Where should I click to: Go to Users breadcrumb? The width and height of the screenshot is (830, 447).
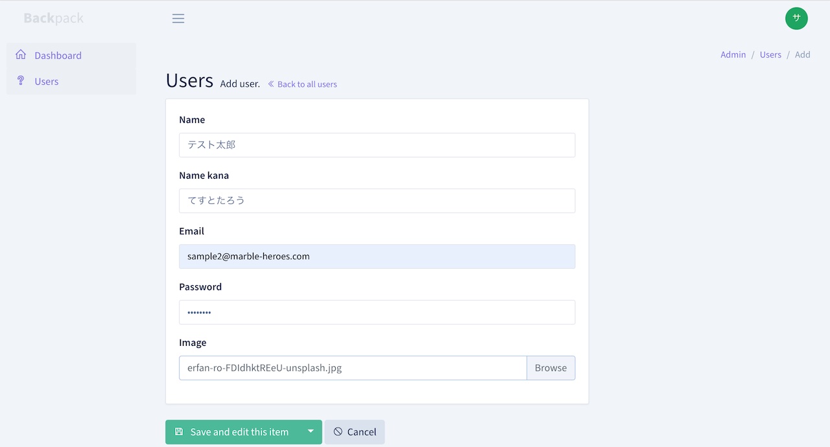[770, 54]
